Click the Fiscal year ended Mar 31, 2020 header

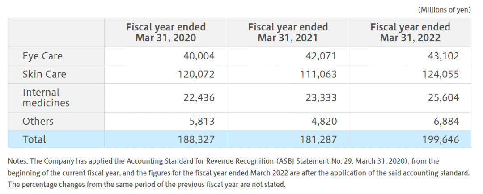(x=165, y=32)
